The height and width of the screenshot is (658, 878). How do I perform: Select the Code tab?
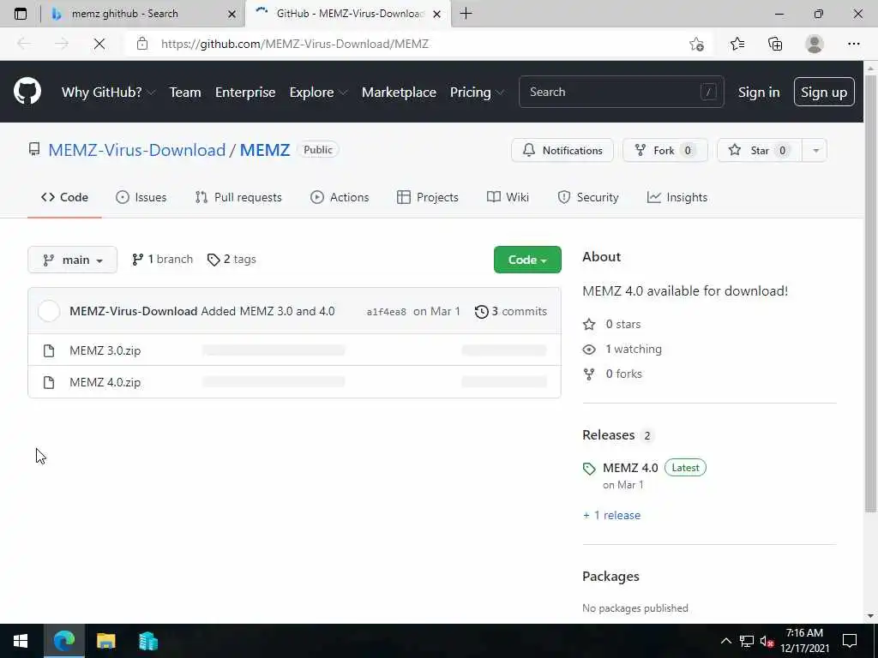(x=64, y=197)
